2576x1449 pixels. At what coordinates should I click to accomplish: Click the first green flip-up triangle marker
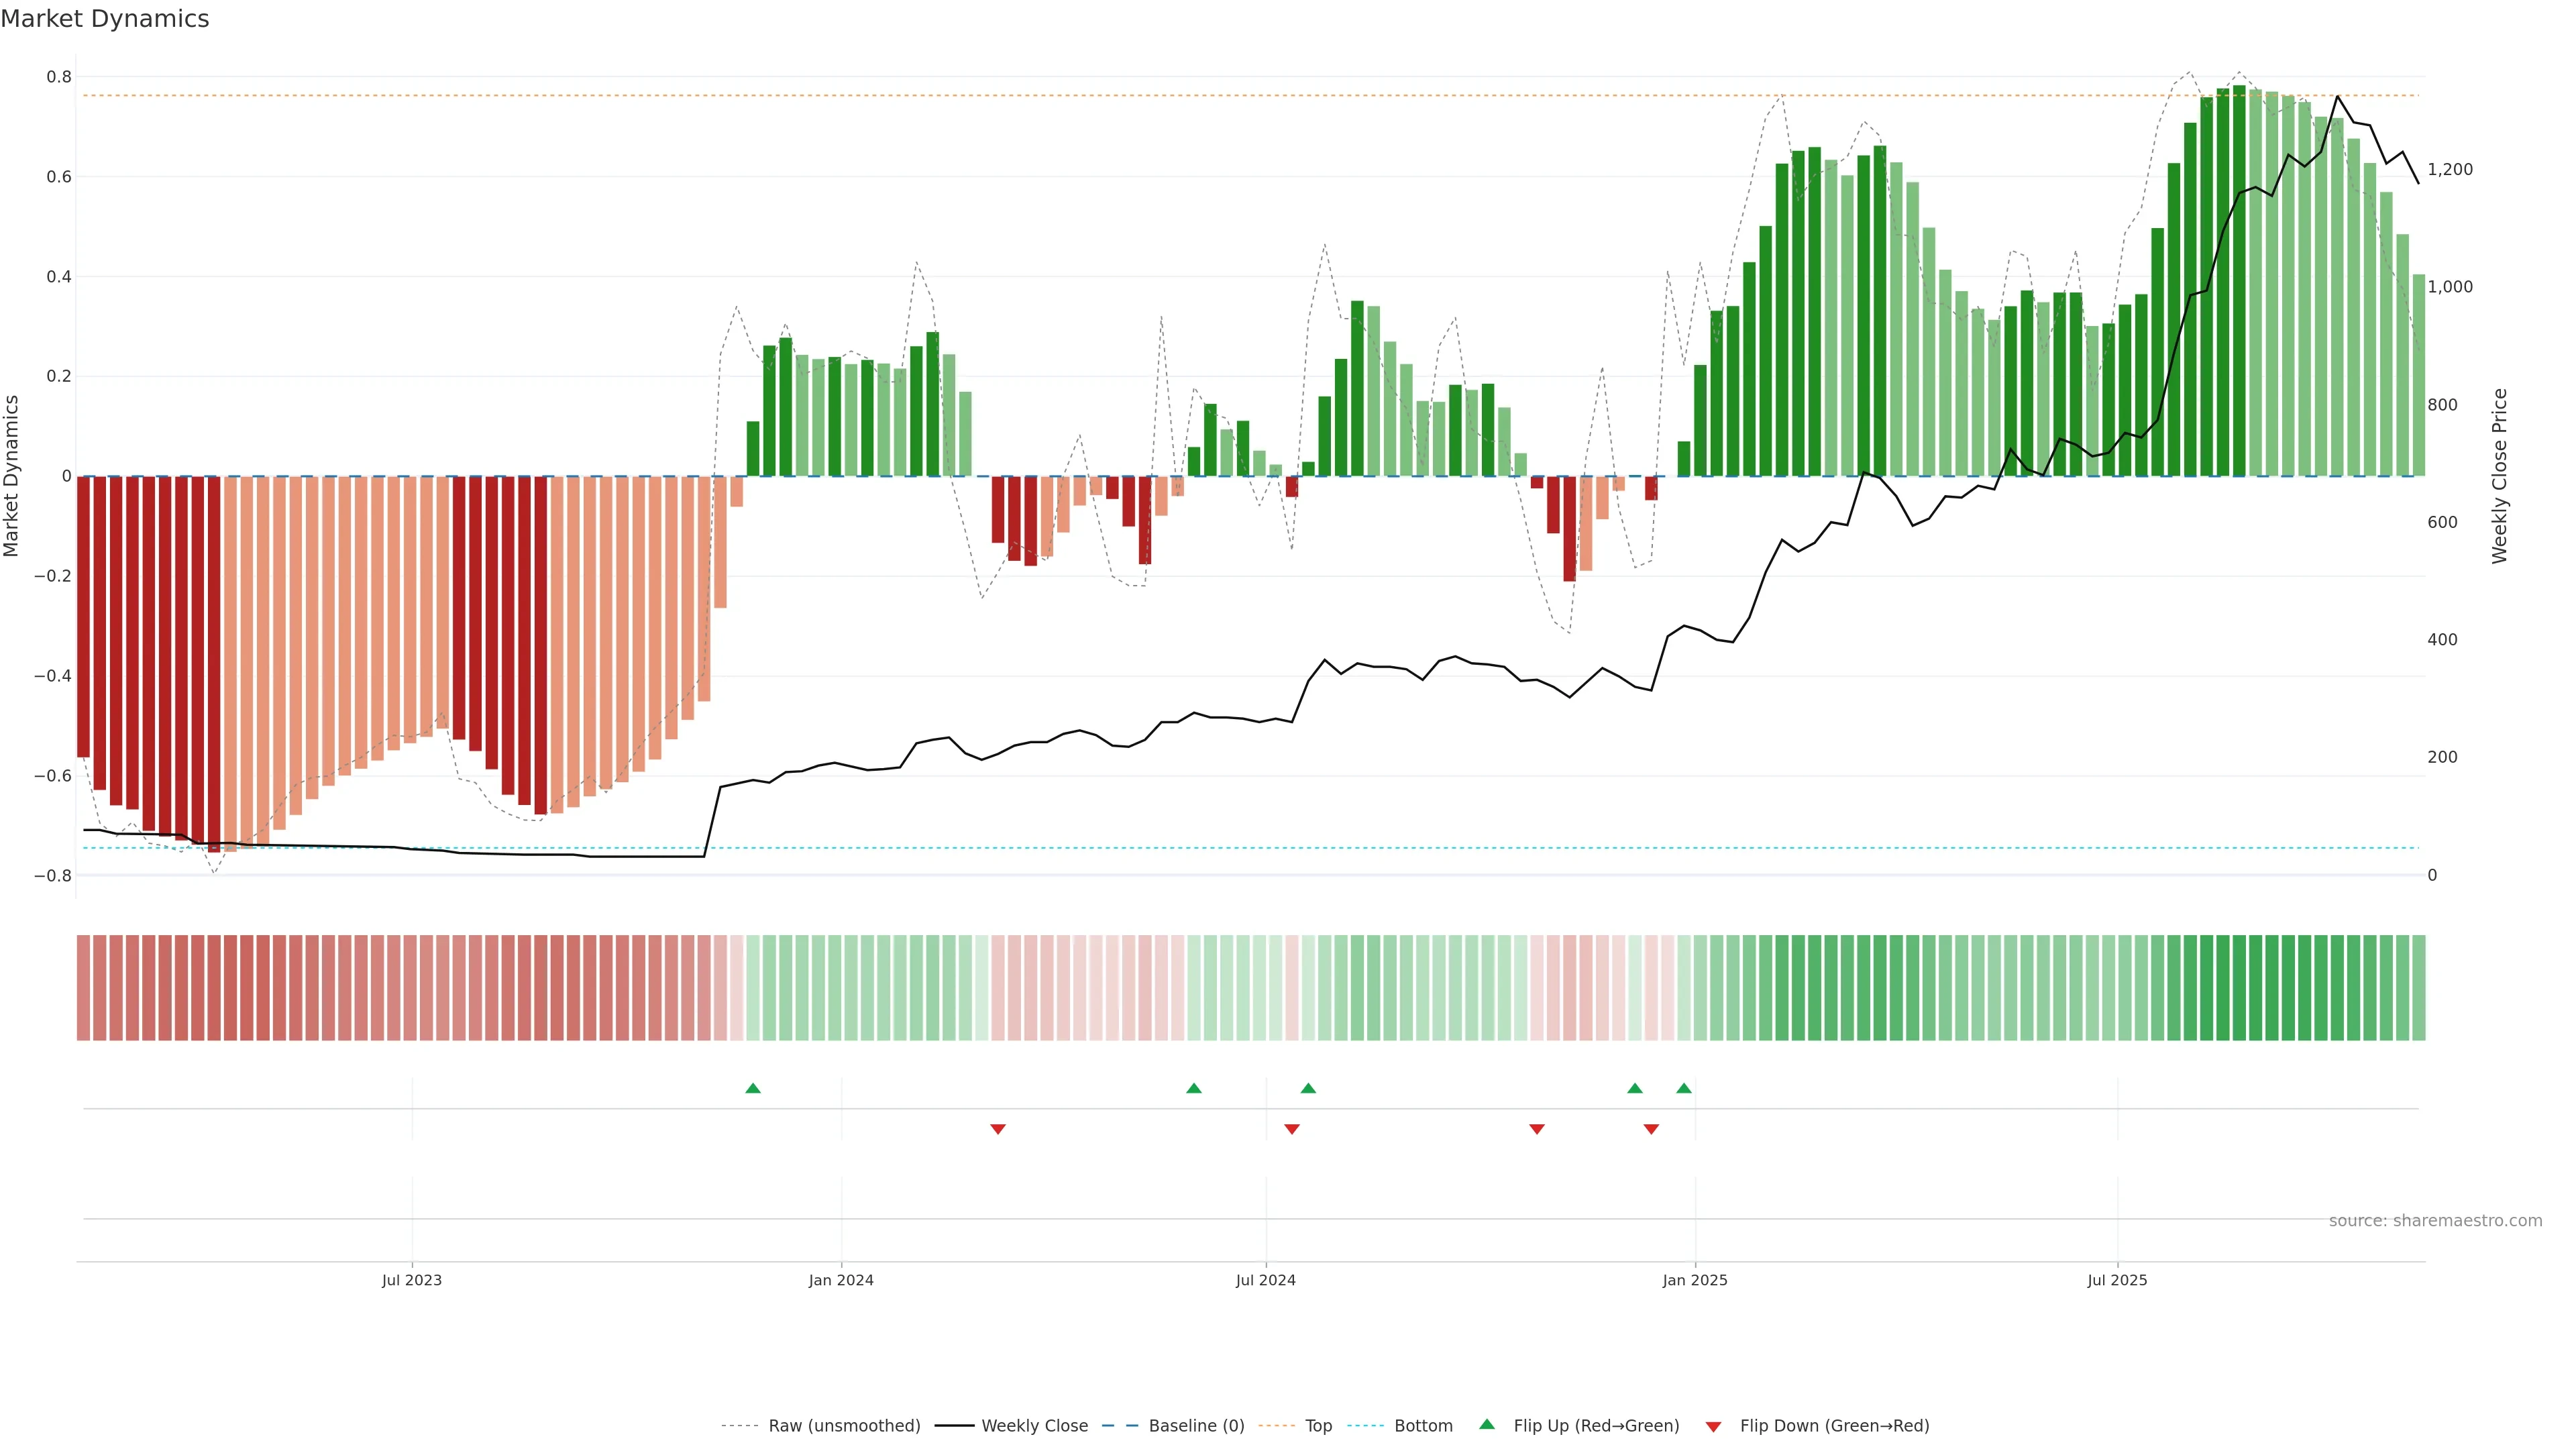click(x=753, y=1088)
